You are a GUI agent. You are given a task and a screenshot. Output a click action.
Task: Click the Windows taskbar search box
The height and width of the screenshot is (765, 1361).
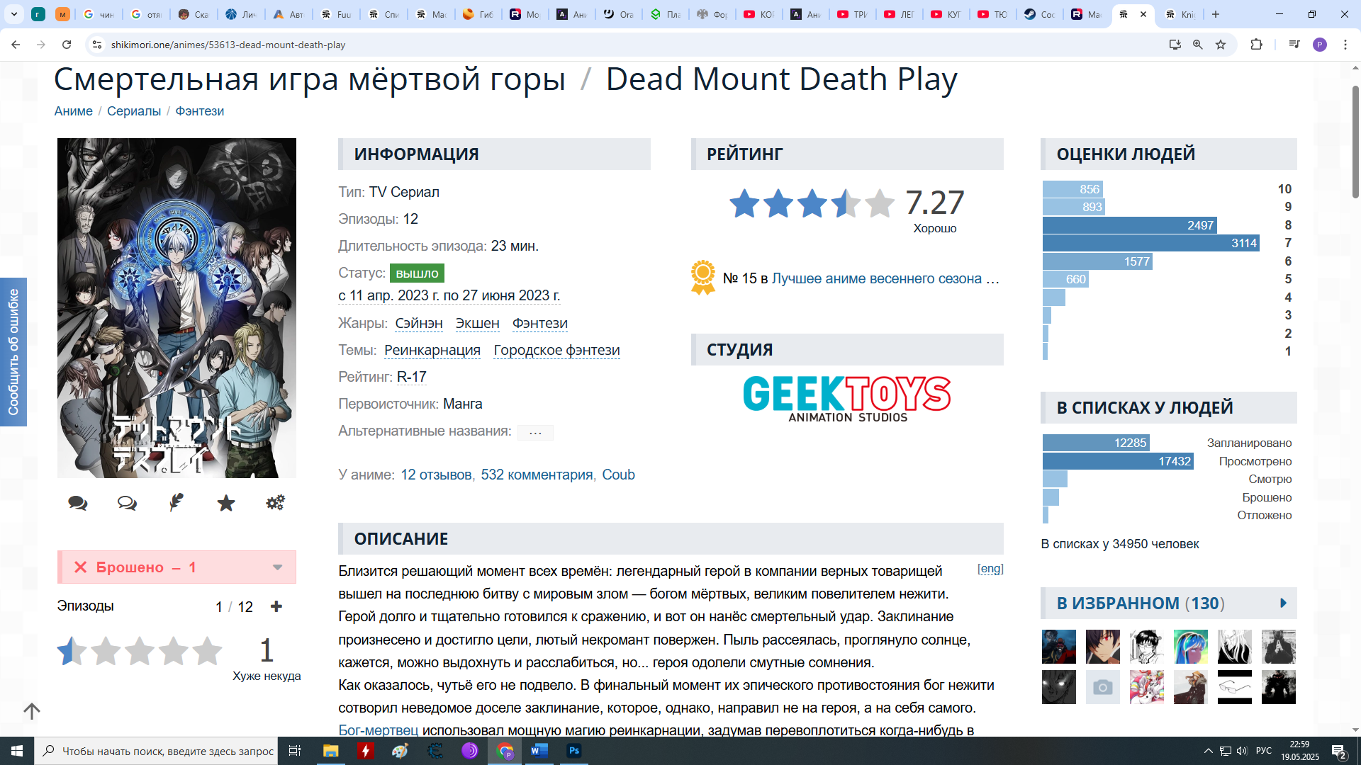pyautogui.click(x=156, y=751)
